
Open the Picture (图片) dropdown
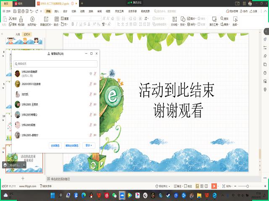[192, 18]
